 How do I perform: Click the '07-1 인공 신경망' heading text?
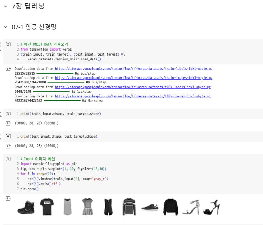point(34,27)
